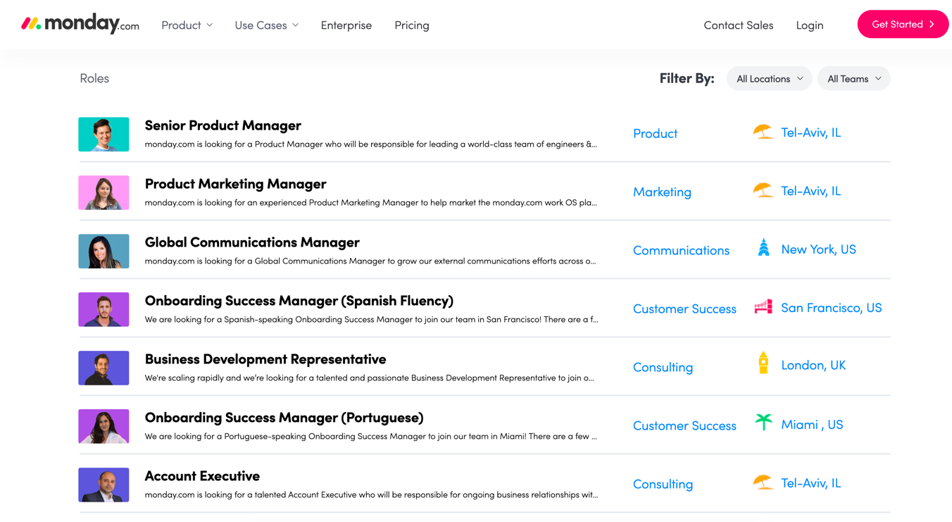The height and width of the screenshot is (522, 952).
Task: Click the London Big Ben location icon
Action: (x=763, y=363)
